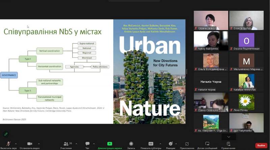270x150 pixels.
Task: Unmute microphone with Включить звук icon
Action: (8, 144)
